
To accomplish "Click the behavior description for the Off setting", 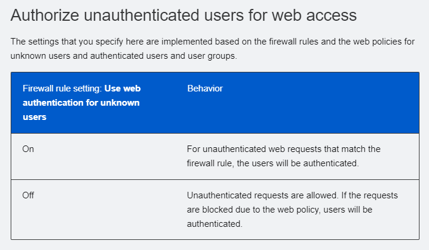I will pos(292,210).
